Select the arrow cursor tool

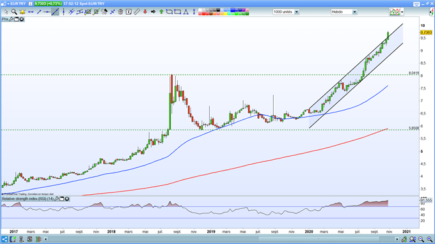6,12
